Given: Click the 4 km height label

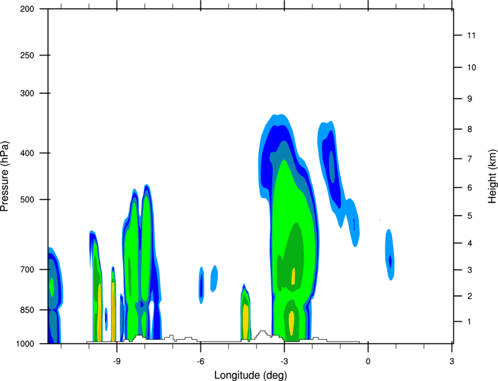Looking at the screenshot, I should click(470, 243).
